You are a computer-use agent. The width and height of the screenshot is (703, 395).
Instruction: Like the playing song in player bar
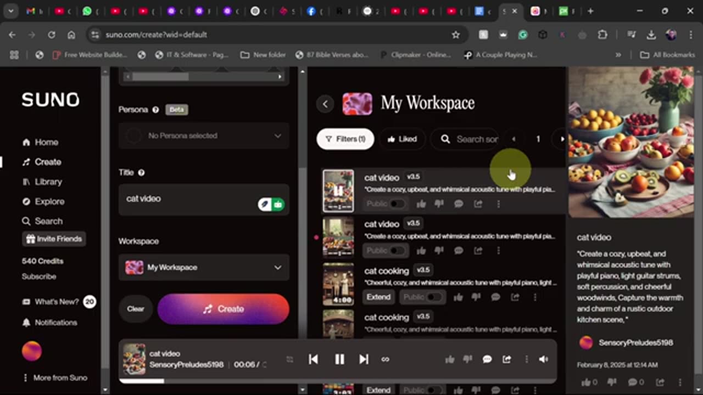point(450,359)
